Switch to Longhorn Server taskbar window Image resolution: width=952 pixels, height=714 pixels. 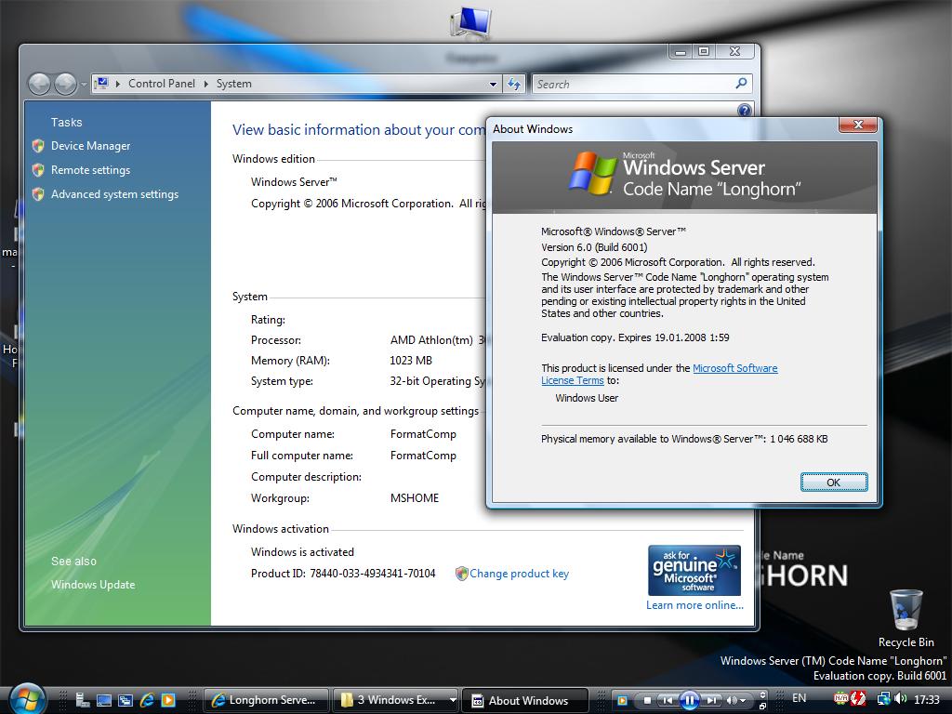(x=267, y=700)
